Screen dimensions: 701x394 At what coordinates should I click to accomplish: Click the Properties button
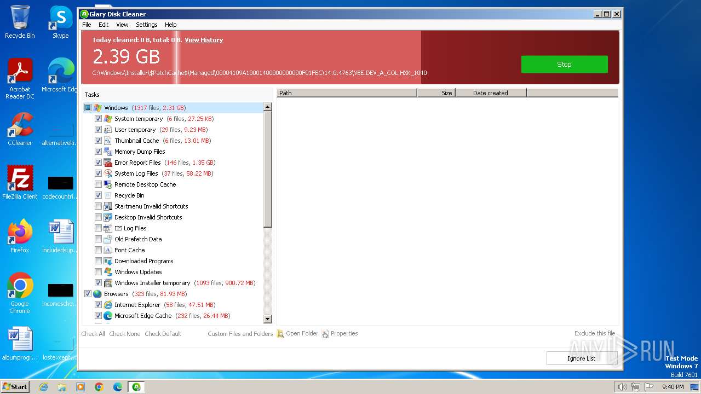click(x=340, y=334)
